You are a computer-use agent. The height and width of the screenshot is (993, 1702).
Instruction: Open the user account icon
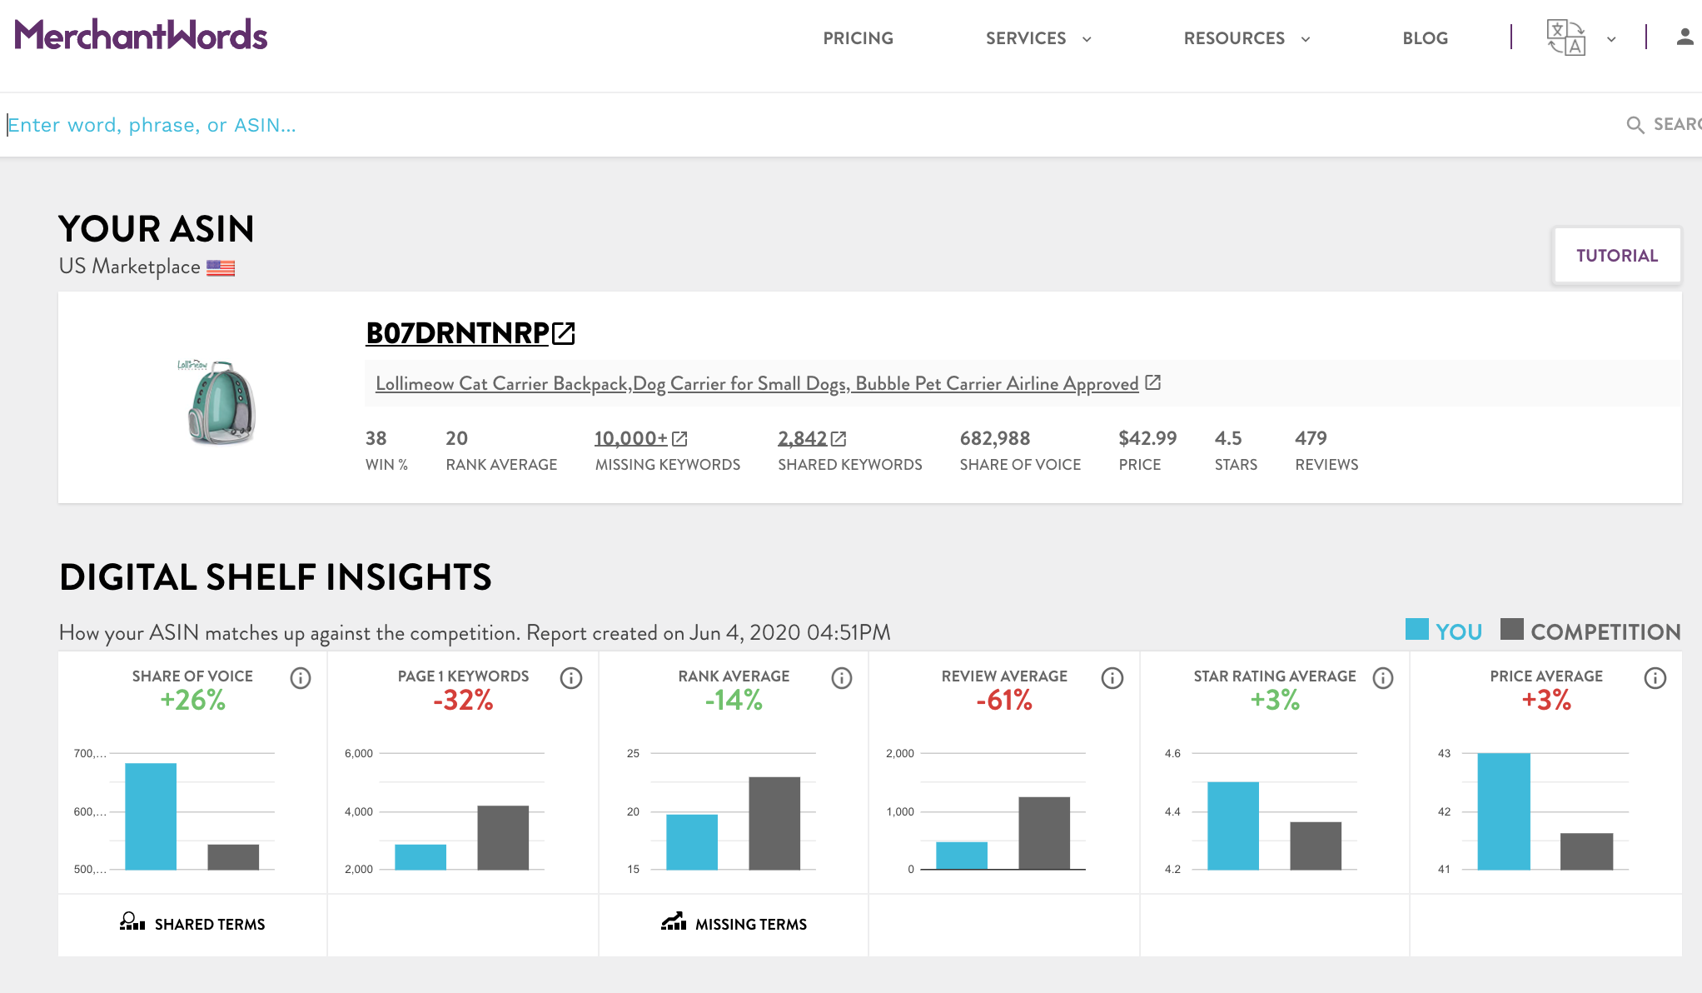(1685, 37)
